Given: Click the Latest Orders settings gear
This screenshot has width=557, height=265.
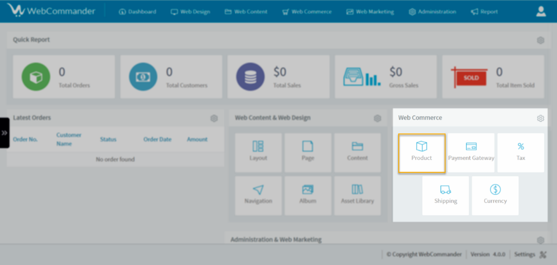Looking at the screenshot, I should click(214, 118).
